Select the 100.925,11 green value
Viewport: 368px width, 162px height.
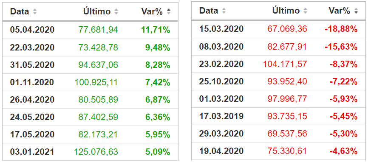96,82
